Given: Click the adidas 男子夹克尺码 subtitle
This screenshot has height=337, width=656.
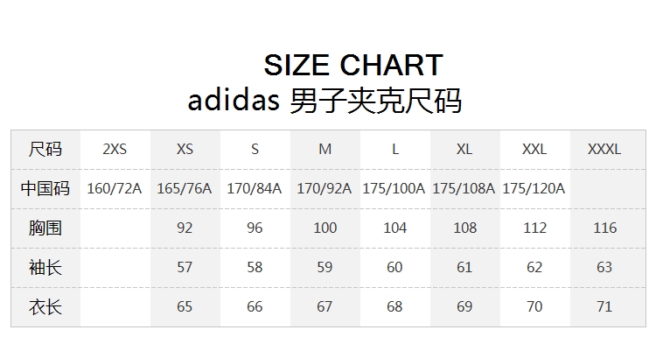Looking at the screenshot, I should tap(325, 101).
